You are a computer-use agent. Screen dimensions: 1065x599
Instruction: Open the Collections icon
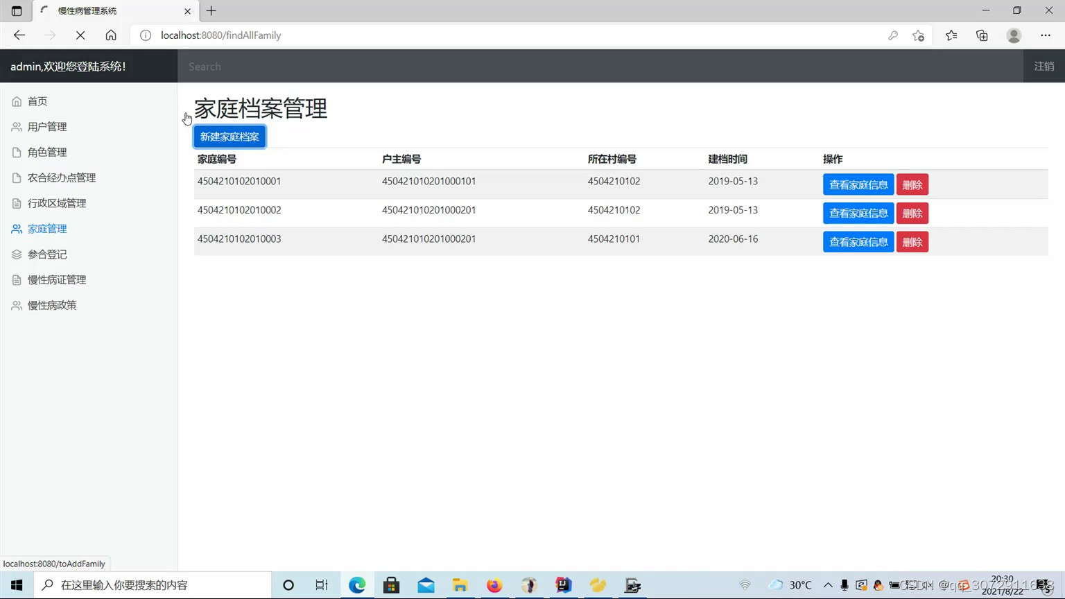click(x=982, y=35)
